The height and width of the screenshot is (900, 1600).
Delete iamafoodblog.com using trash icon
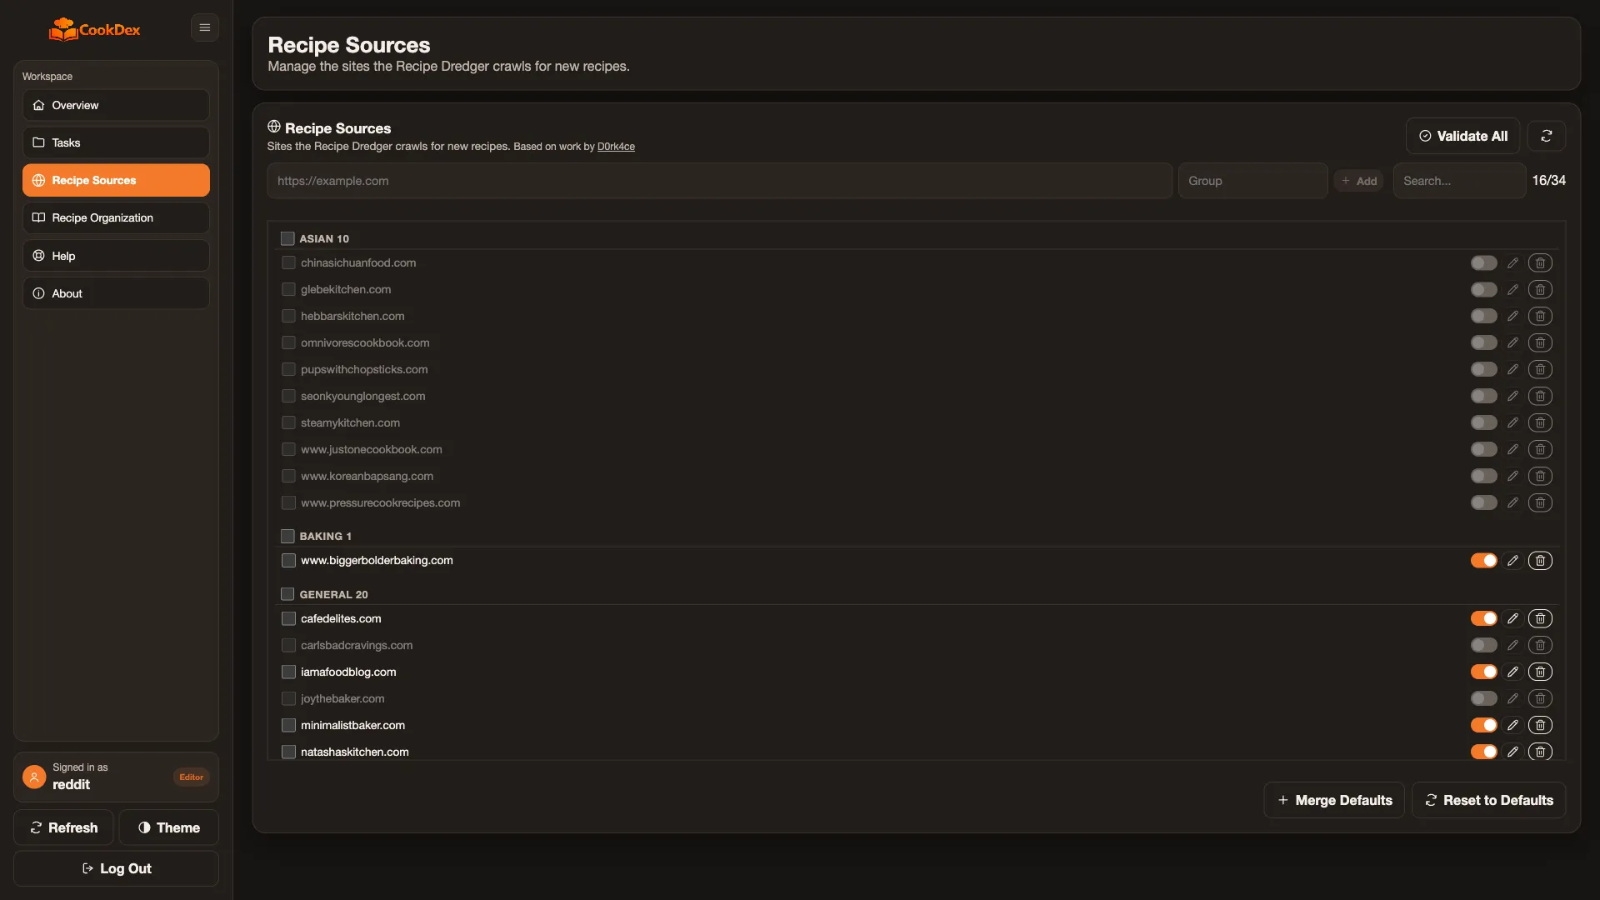[x=1540, y=672]
